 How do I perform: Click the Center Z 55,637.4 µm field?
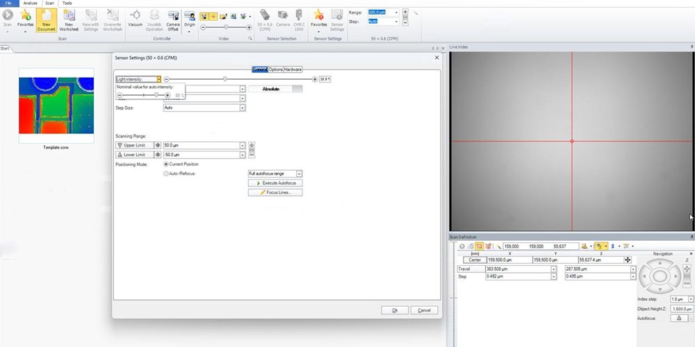pyautogui.click(x=600, y=260)
